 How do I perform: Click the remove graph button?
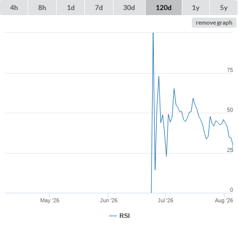click(x=214, y=23)
